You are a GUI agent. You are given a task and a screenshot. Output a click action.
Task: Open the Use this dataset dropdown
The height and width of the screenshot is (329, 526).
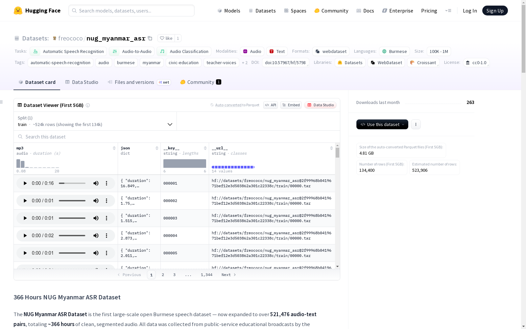click(x=382, y=124)
